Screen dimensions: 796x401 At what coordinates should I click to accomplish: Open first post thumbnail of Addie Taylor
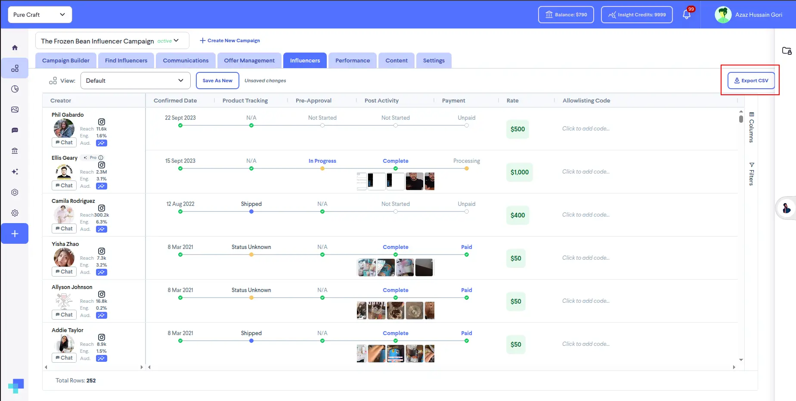[362, 354]
